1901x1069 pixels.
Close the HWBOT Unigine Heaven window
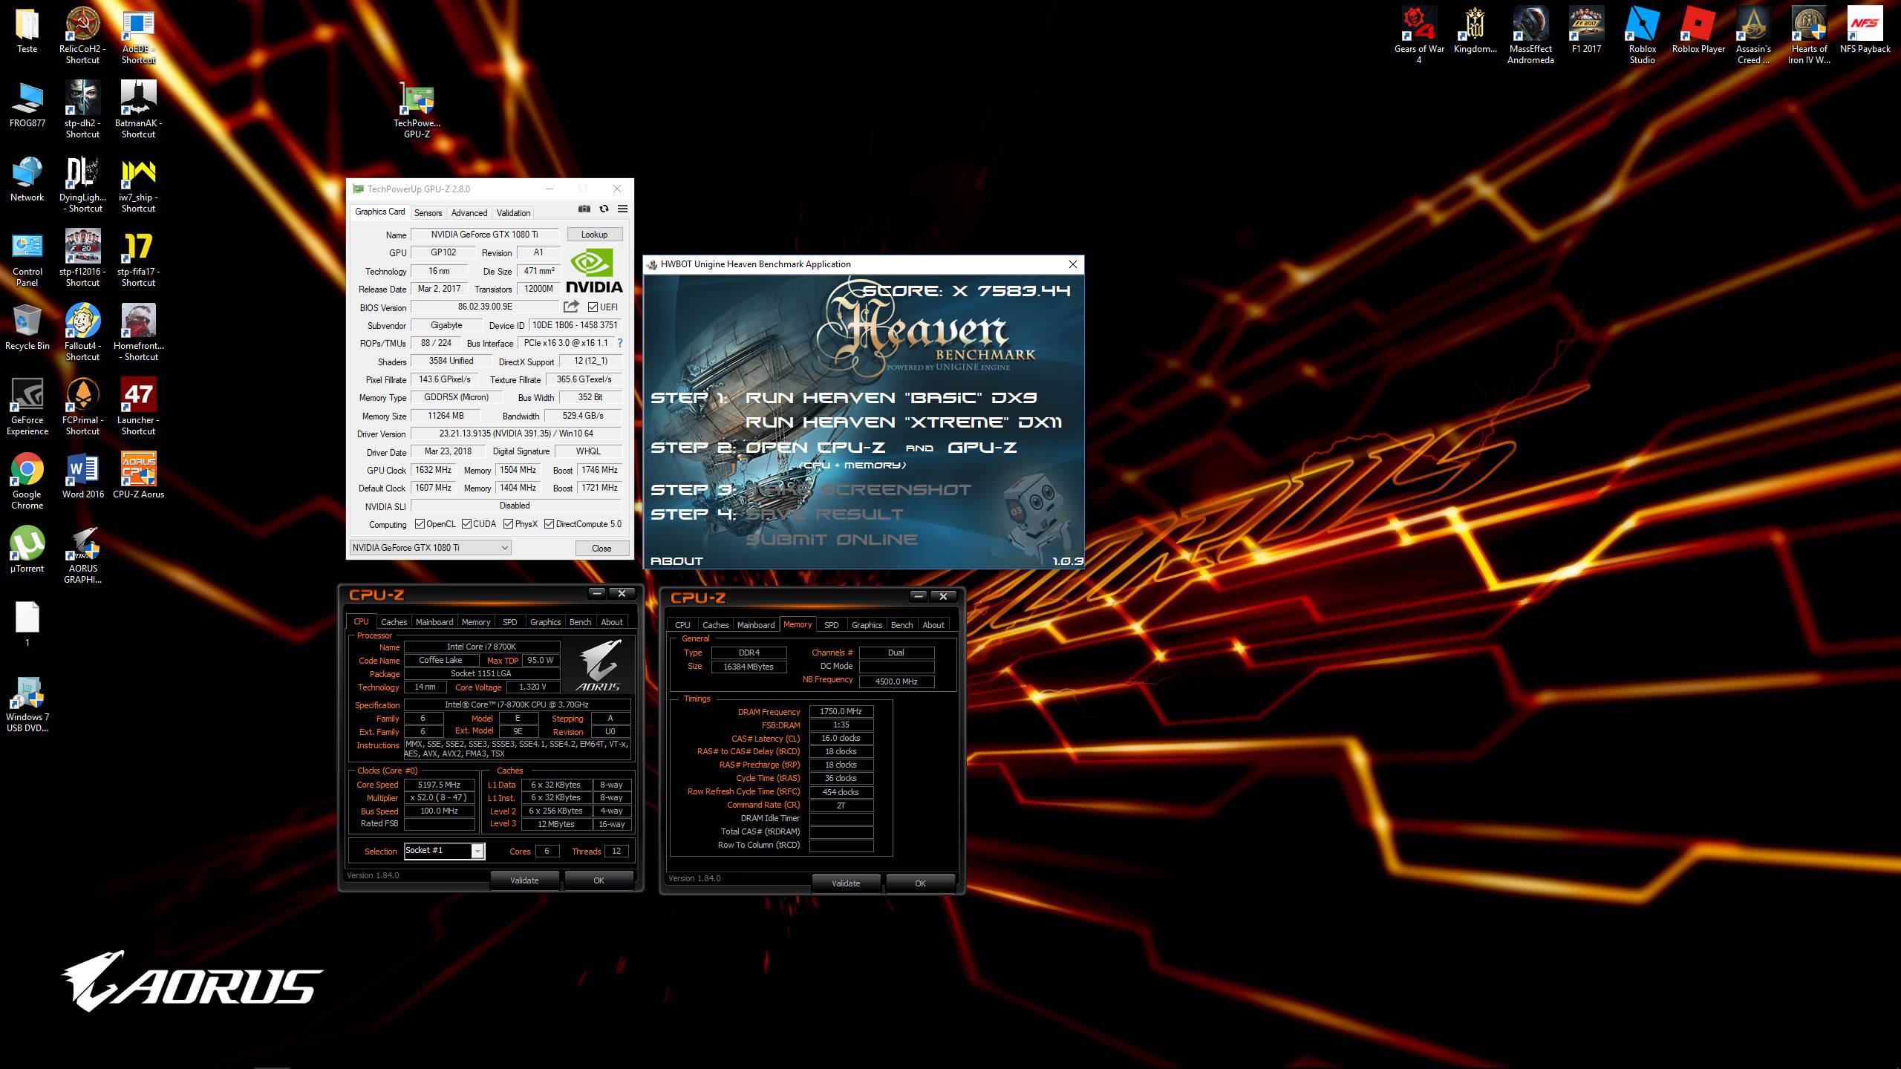[x=1072, y=264]
